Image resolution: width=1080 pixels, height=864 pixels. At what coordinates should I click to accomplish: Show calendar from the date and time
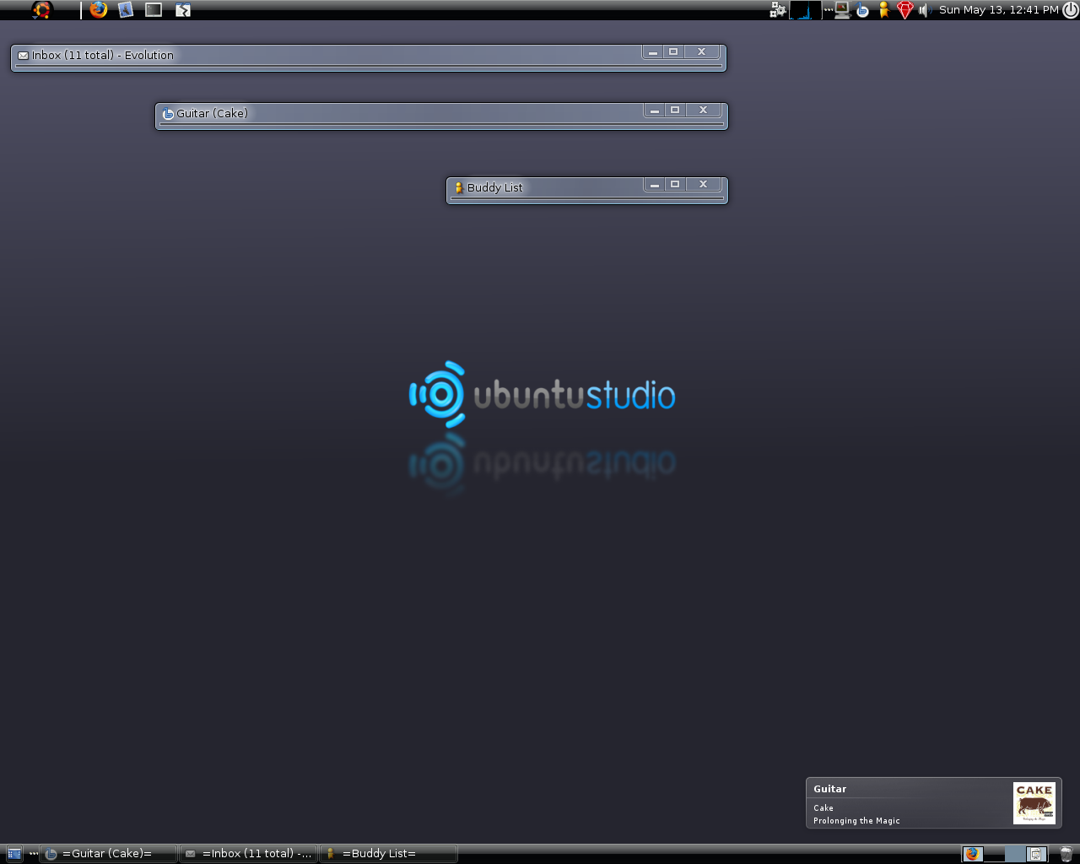click(x=998, y=10)
